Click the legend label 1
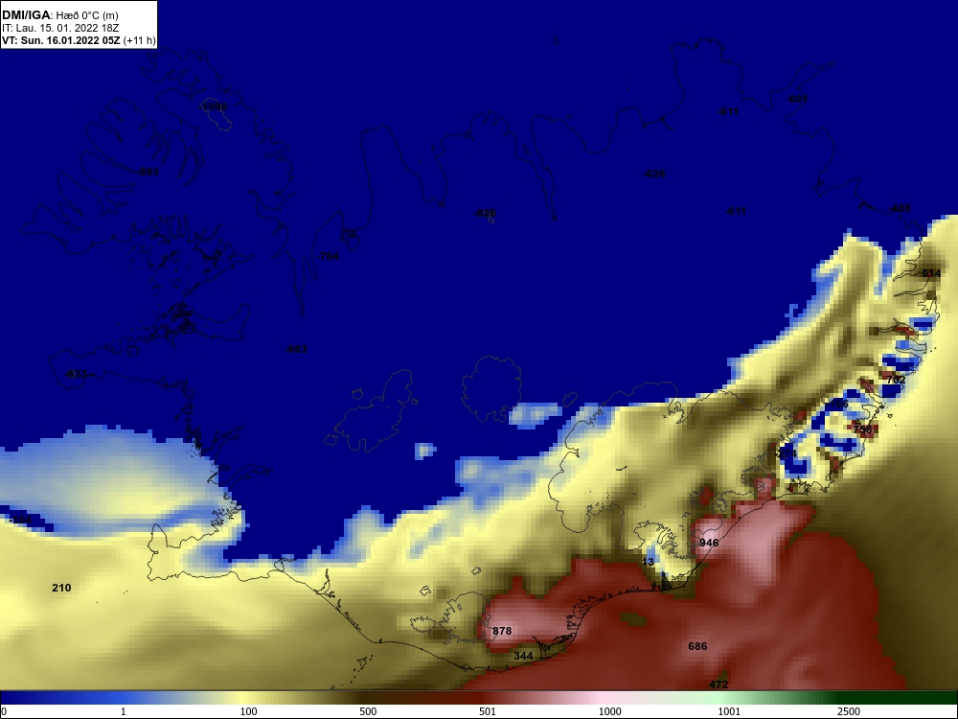Viewport: 958px width, 719px height. (x=124, y=711)
